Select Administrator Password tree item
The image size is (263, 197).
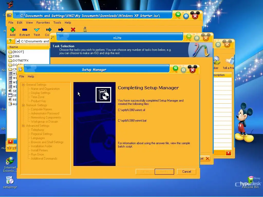[x=45, y=113]
